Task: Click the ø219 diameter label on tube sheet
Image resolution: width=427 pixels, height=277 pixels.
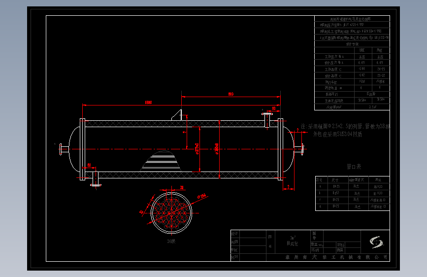Action: click(202, 196)
